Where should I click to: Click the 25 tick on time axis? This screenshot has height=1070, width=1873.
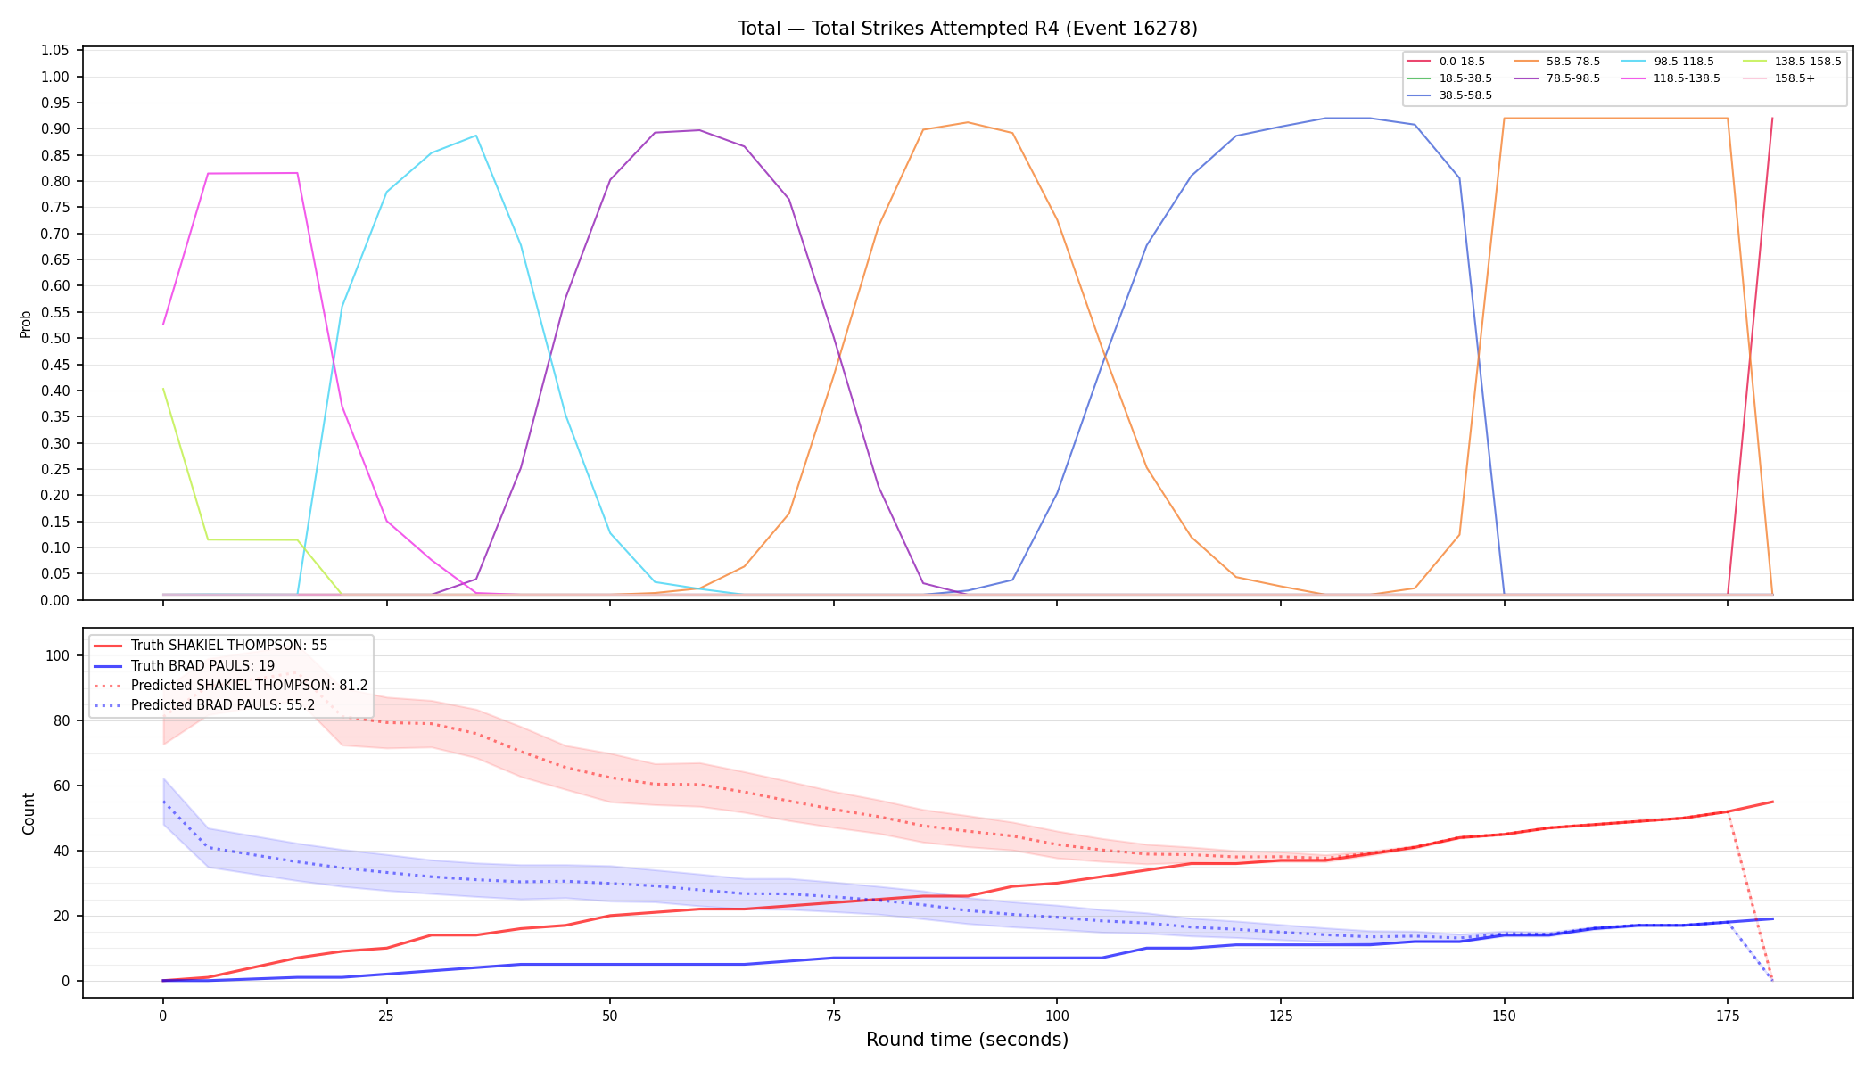point(386,1015)
